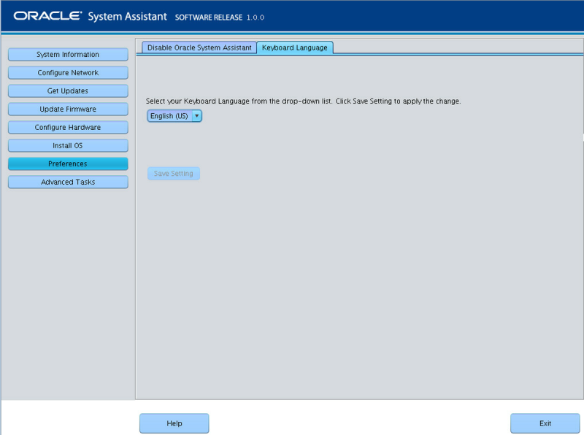Open Update Firmware section
This screenshot has height=435, width=584.
(x=68, y=109)
